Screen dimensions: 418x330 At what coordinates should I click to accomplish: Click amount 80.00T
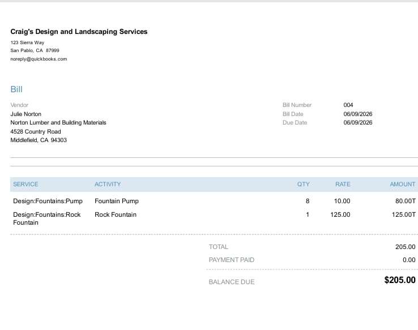coord(405,201)
